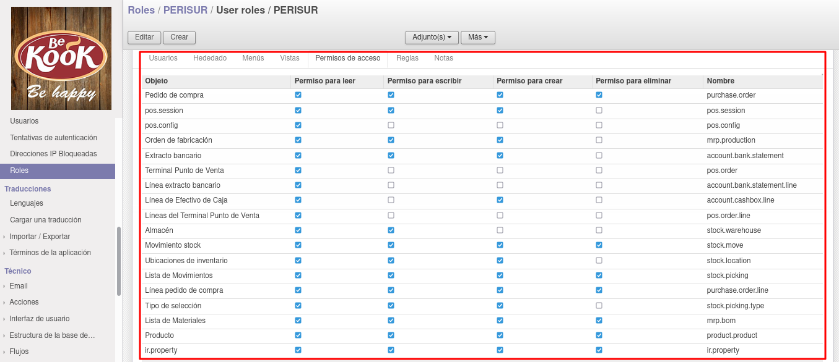The height and width of the screenshot is (362, 839).
Task: Expand the Email technical menu
Action: pos(19,286)
